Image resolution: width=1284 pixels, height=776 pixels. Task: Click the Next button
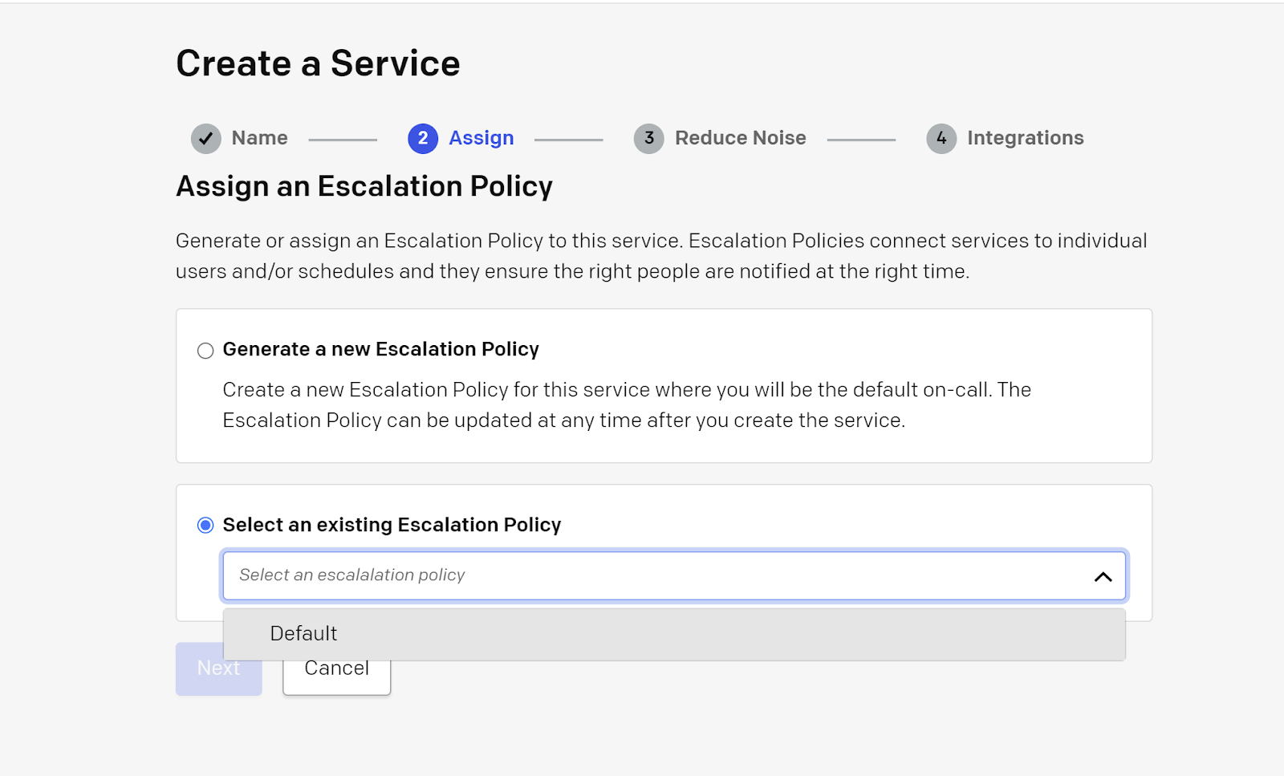(x=217, y=668)
